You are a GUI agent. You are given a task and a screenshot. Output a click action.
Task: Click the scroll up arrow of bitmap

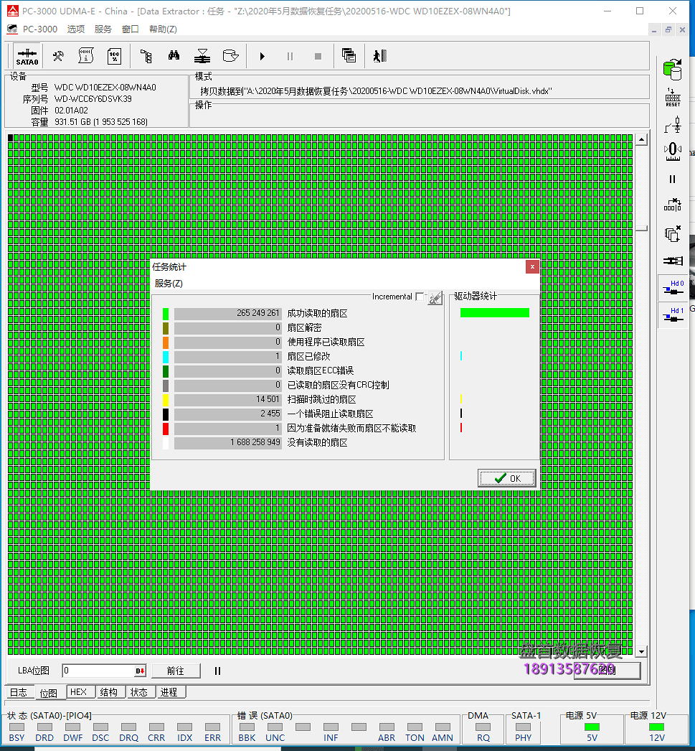[x=641, y=140]
